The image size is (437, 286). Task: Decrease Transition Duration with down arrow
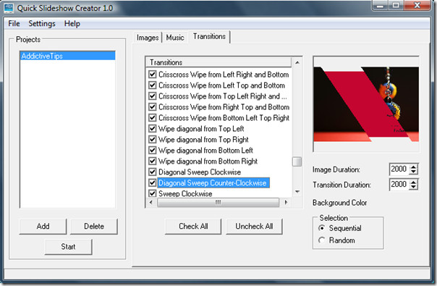click(x=414, y=188)
